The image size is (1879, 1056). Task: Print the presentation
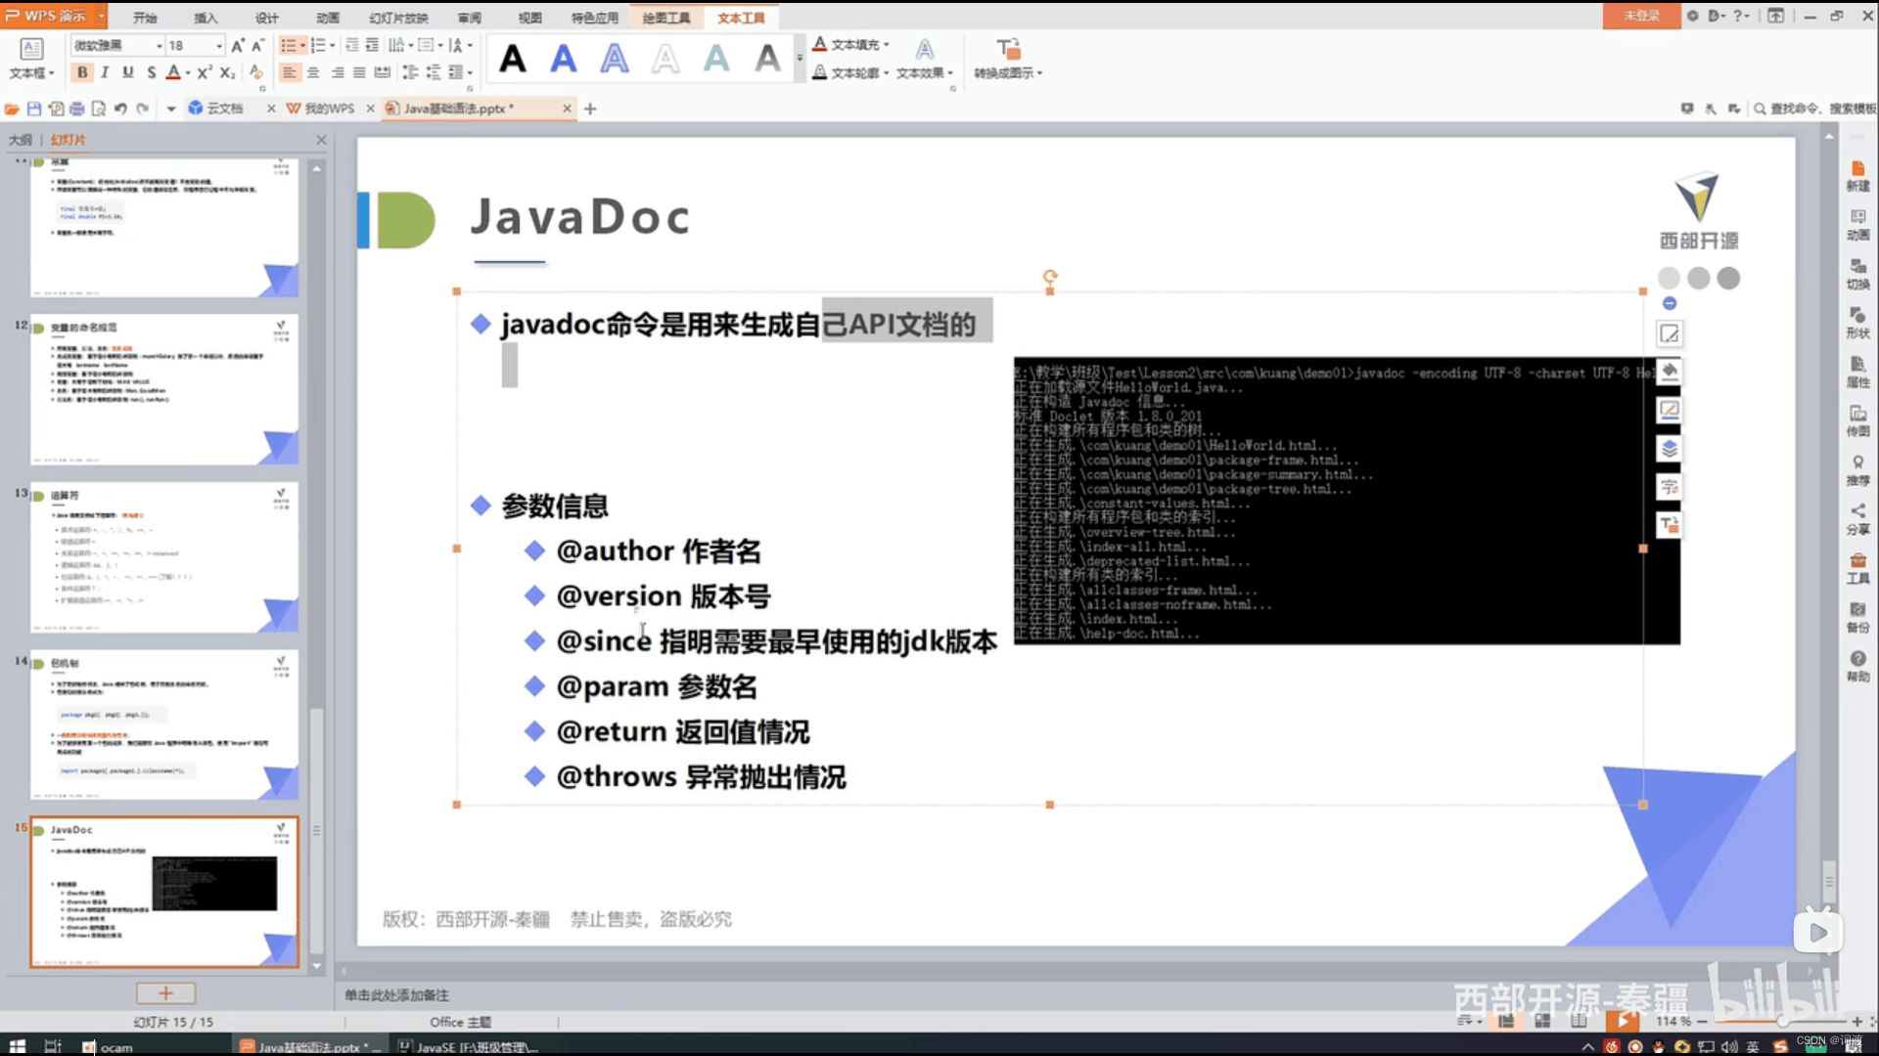click(76, 109)
